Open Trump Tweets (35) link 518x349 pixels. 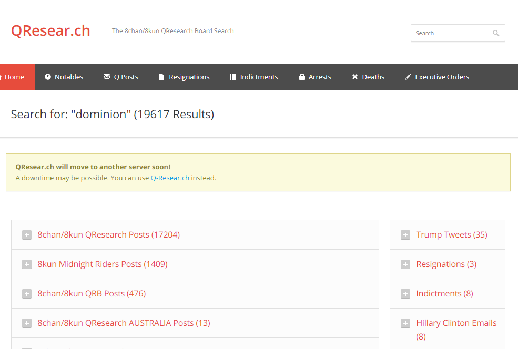(x=452, y=235)
